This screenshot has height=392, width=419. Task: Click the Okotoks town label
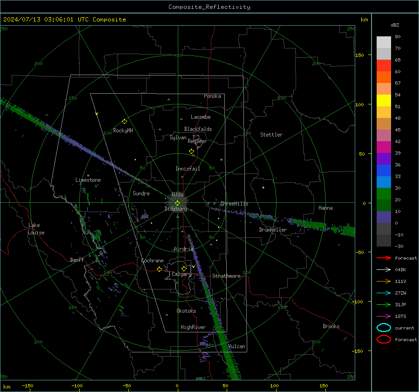186,310
